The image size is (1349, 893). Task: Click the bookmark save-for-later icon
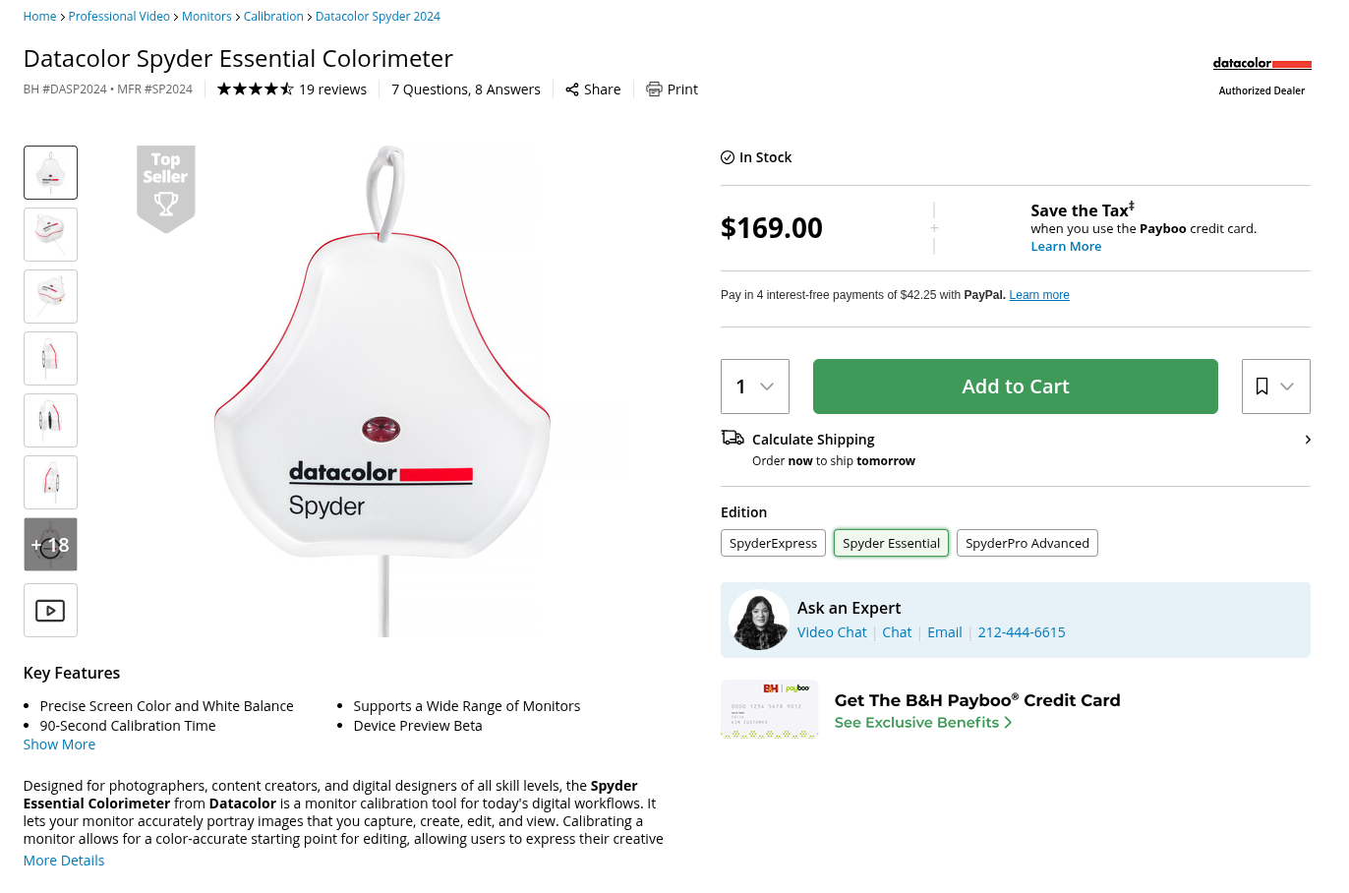(x=1261, y=387)
